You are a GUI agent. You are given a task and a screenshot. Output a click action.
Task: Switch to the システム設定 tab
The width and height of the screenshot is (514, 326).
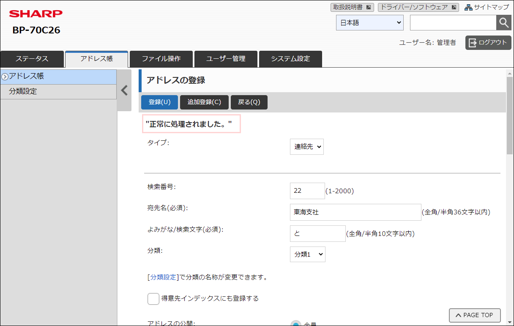point(290,59)
